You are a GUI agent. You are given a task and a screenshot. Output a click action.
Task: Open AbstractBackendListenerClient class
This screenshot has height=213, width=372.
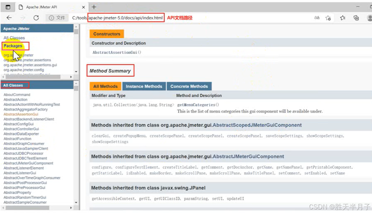pyautogui.click(x=29, y=119)
